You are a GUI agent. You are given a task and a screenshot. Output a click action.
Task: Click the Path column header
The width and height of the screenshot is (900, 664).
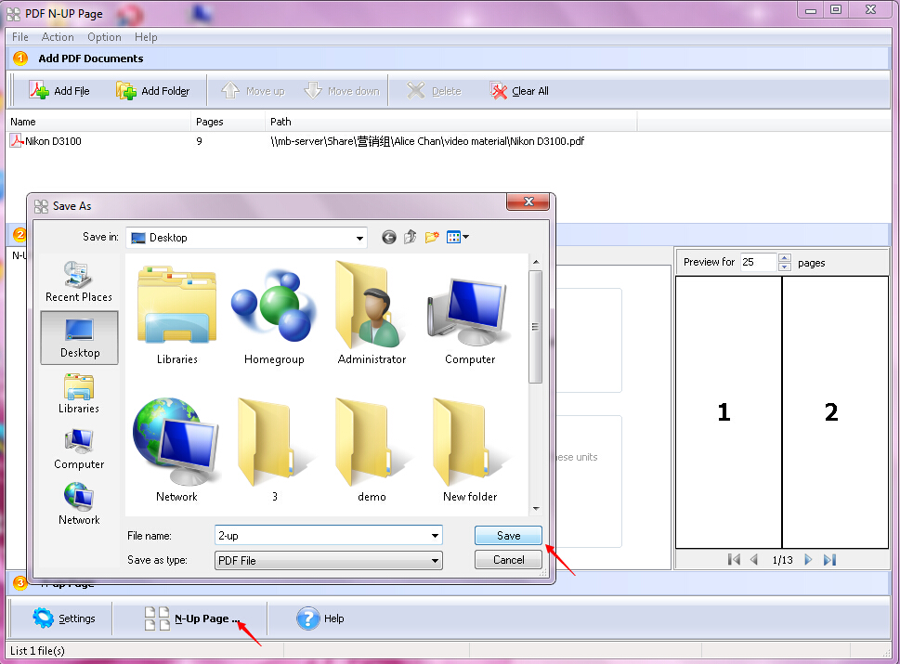click(x=451, y=122)
